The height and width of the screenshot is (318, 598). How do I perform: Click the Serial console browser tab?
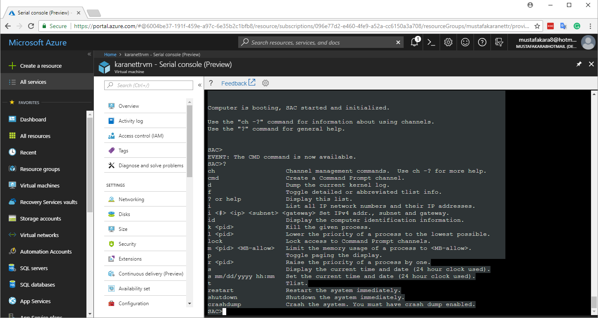tap(43, 13)
